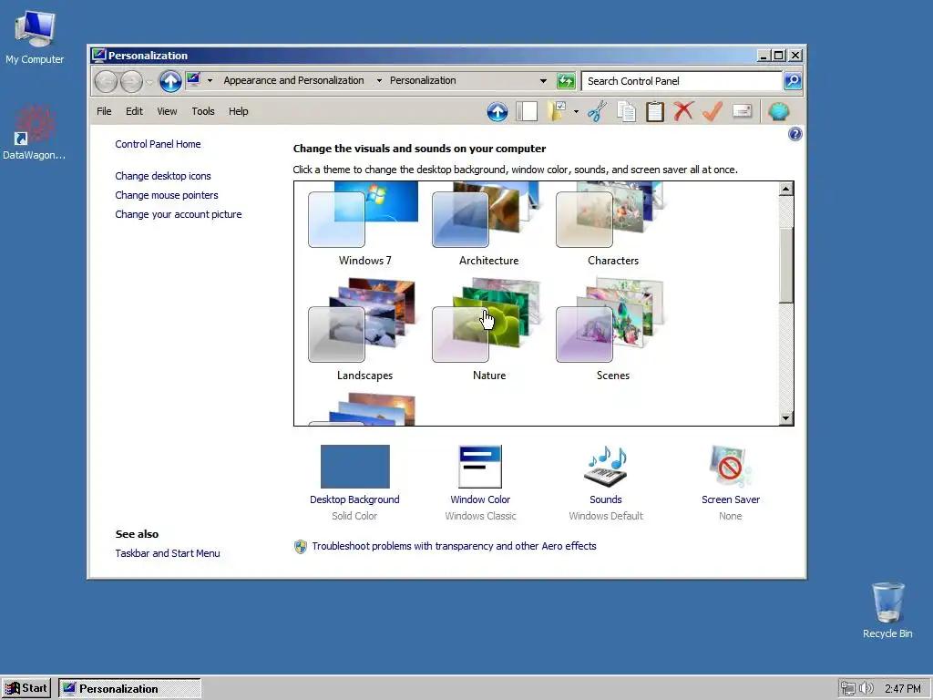933x700 pixels.
Task: Click the theme list scroll down arrow
Action: [786, 417]
